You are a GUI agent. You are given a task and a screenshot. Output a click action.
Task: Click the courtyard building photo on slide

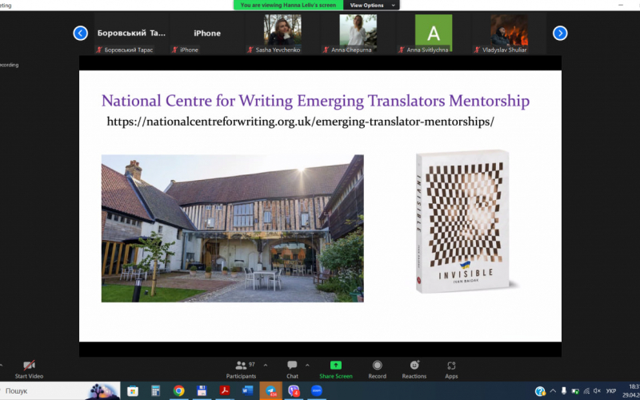click(x=232, y=229)
